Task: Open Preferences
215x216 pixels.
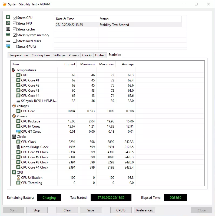Action: point(144,210)
